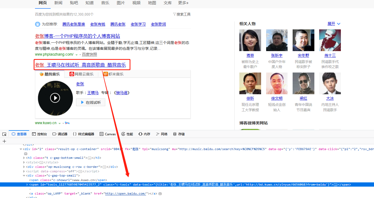
Task: Expand the selected span c-tools node
Action: [27, 184]
